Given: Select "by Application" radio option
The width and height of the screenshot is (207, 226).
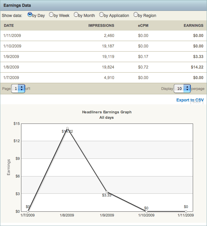Looking at the screenshot, I should coord(101,15).
